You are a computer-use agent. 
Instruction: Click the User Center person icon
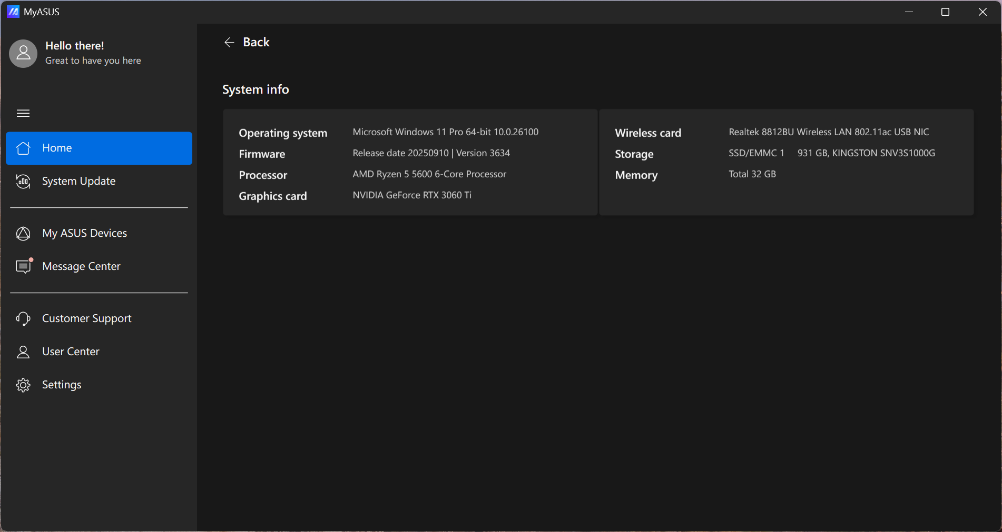click(23, 352)
